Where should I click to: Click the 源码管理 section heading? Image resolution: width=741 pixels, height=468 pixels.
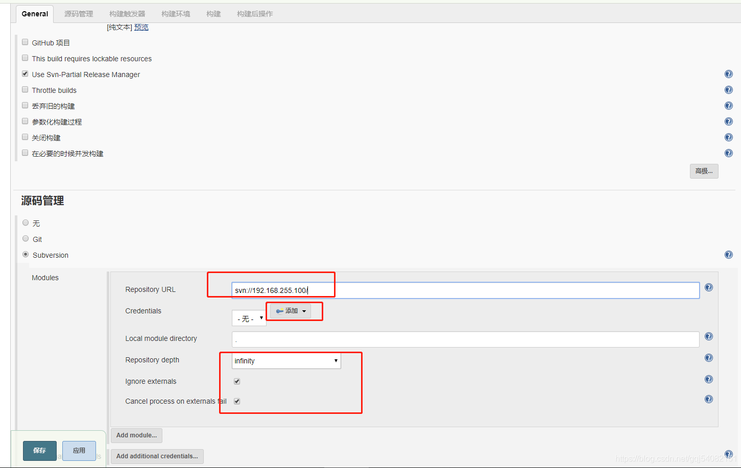[x=42, y=201]
